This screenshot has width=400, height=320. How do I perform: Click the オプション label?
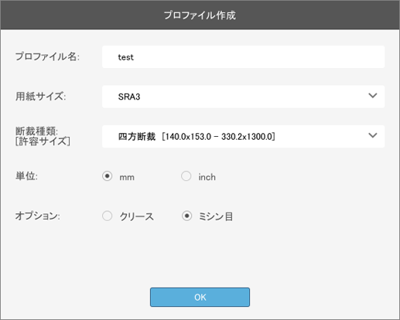tap(38, 216)
